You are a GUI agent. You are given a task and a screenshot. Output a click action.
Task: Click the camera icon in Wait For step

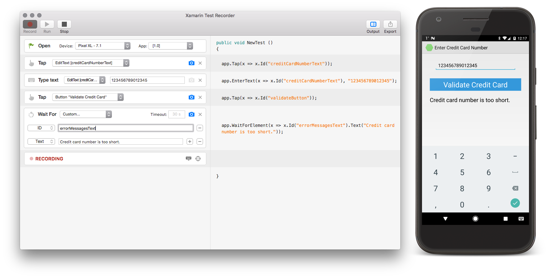click(x=192, y=114)
